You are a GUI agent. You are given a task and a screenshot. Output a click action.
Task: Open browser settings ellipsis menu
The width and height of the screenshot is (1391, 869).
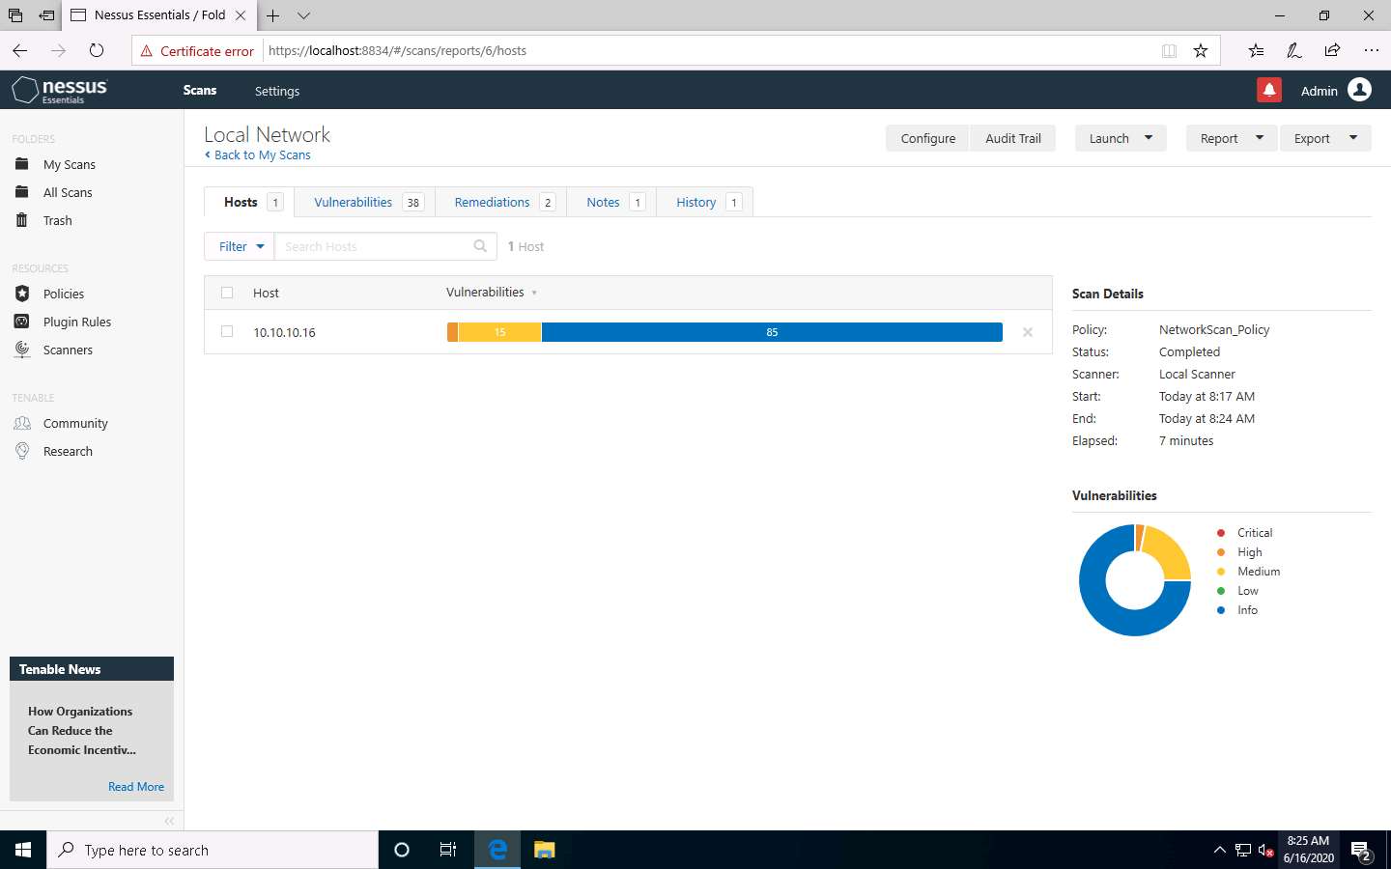[x=1371, y=50]
